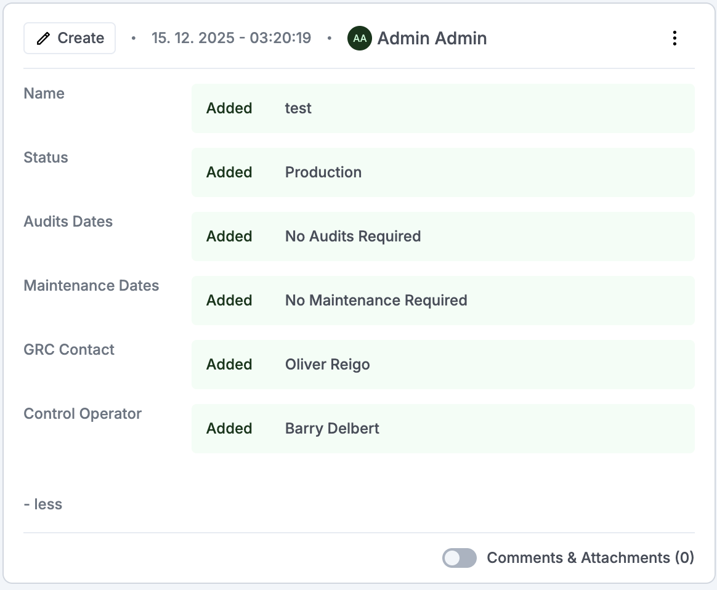The width and height of the screenshot is (717, 590).
Task: Click the Name field value 'test'
Action: (x=298, y=108)
